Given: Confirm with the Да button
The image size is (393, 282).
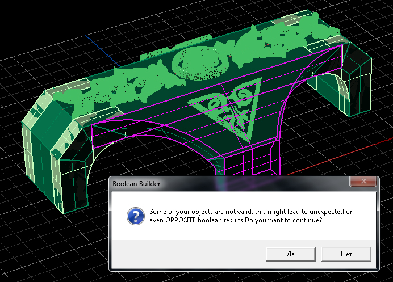Looking at the screenshot, I should 290,254.
